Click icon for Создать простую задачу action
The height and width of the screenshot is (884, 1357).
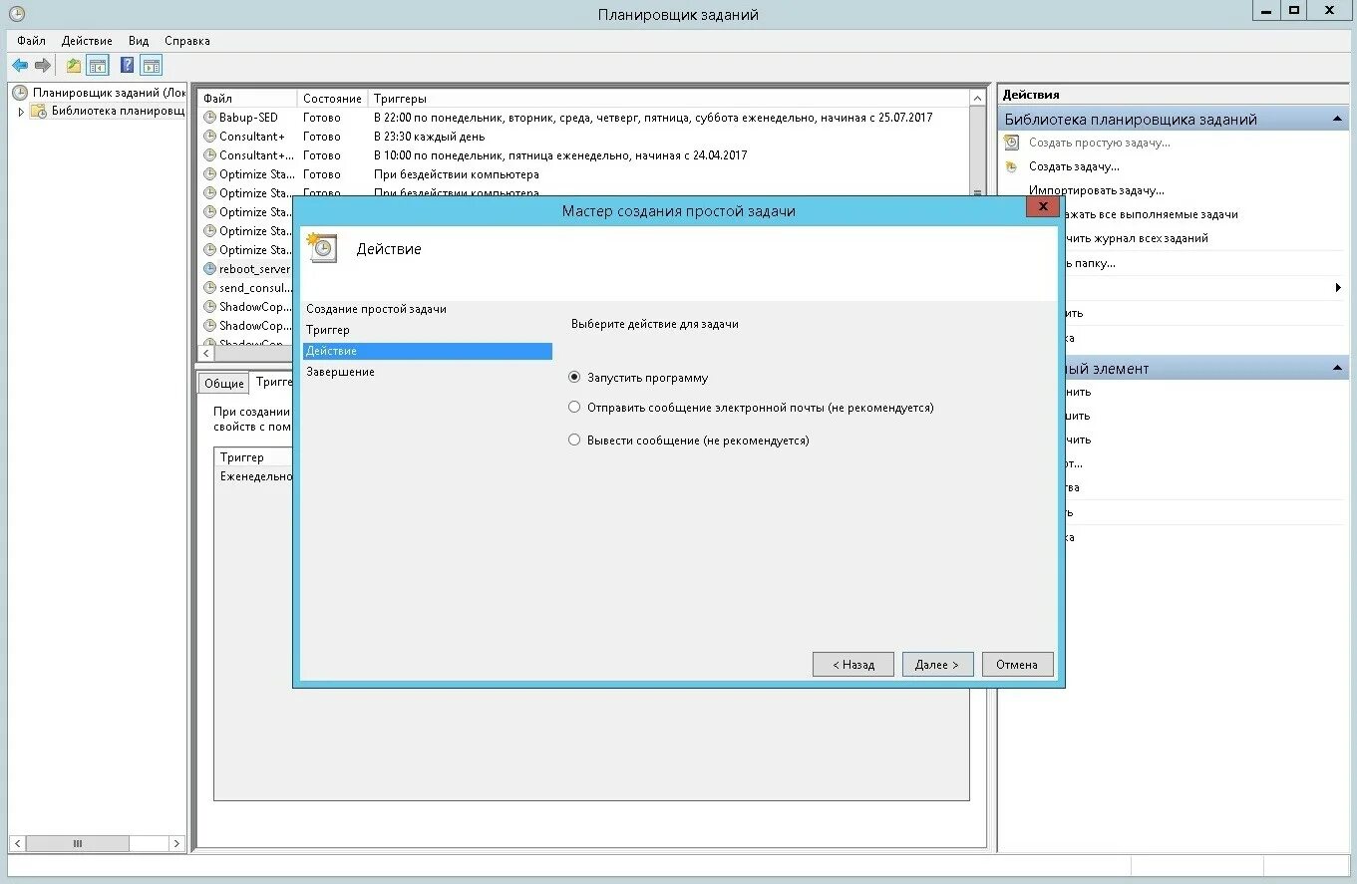point(1012,143)
